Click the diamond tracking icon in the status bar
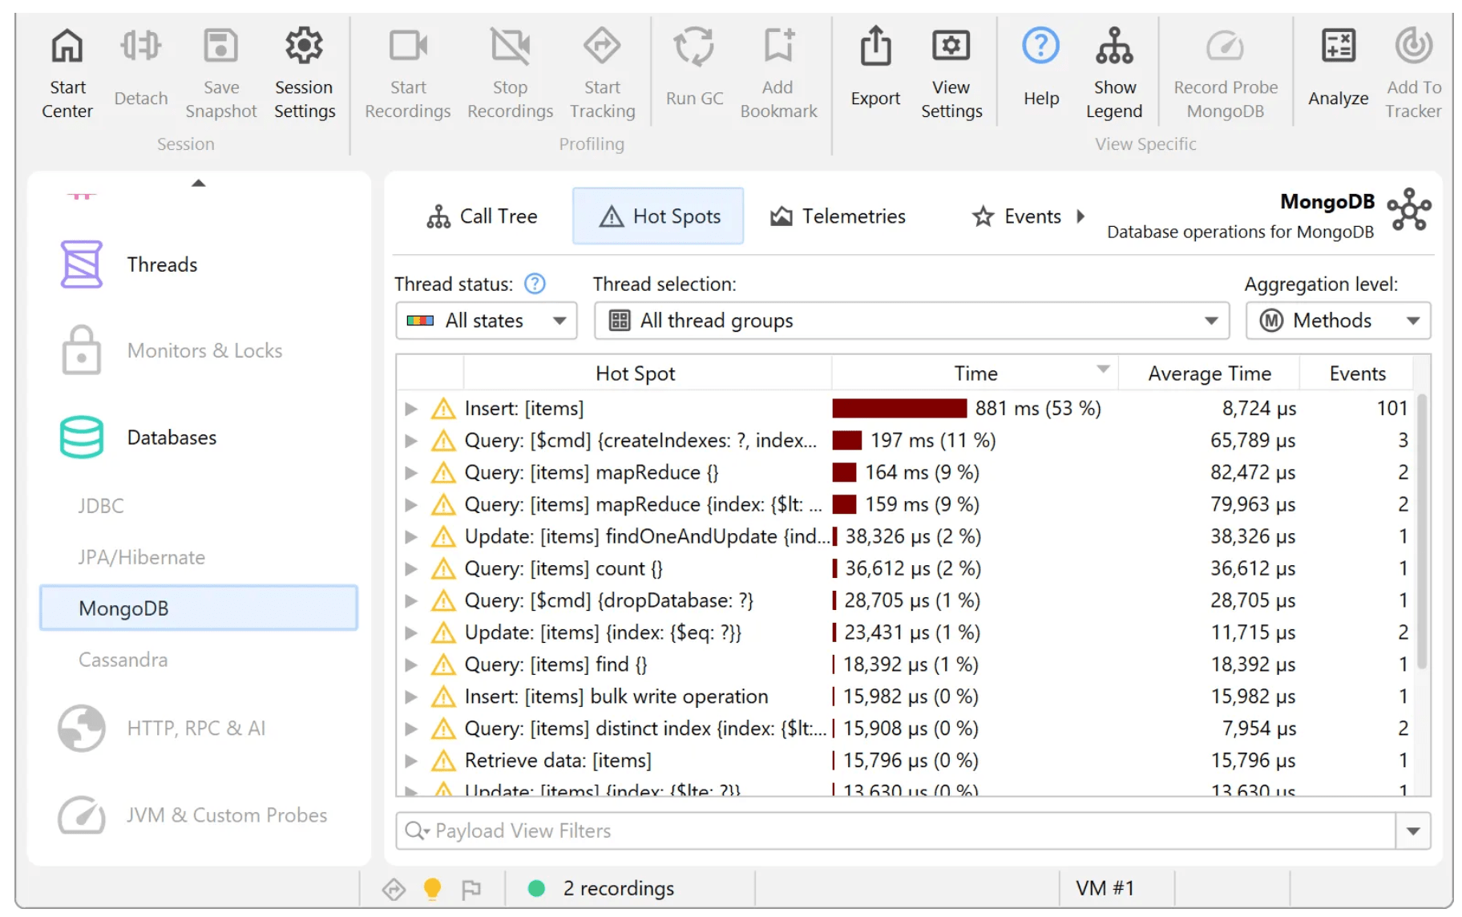Viewport: 1462px width, 917px height. coord(394,888)
